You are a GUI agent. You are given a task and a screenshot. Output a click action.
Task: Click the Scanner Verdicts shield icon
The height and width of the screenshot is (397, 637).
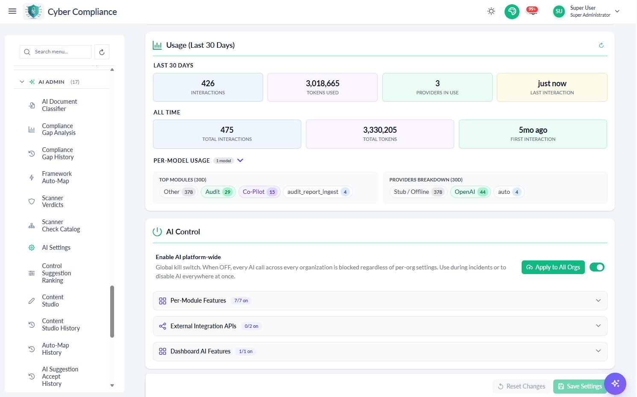tap(32, 201)
